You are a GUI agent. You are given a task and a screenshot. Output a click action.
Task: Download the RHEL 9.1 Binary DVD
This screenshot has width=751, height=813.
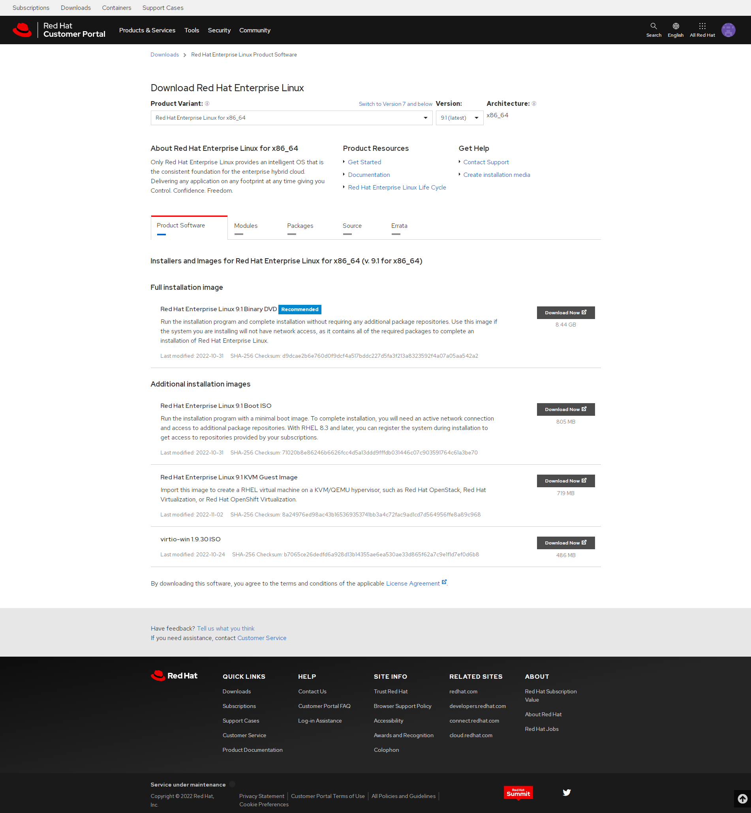566,313
